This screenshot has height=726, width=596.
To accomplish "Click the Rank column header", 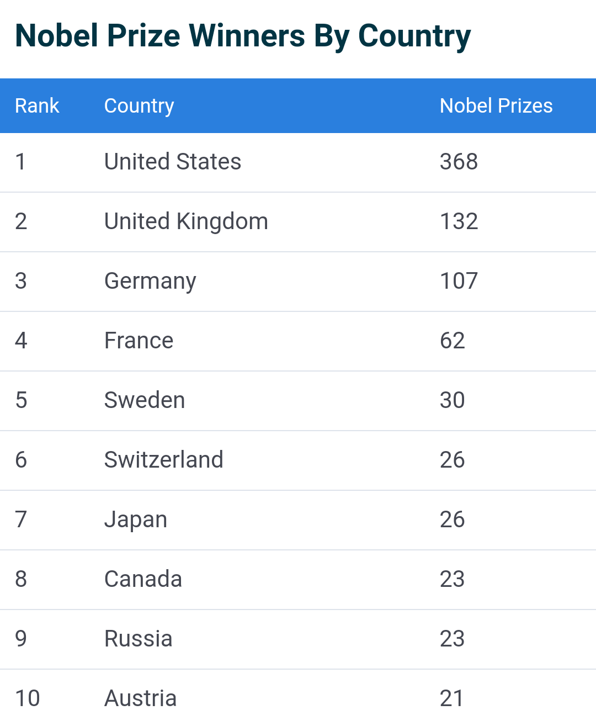I will (37, 105).
